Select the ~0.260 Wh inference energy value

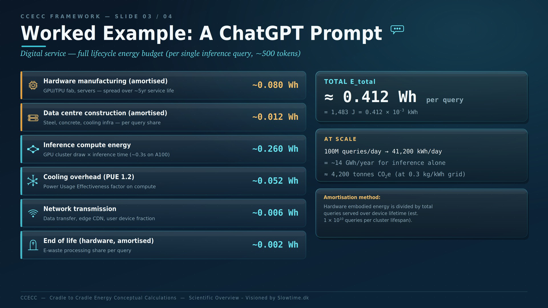click(275, 149)
